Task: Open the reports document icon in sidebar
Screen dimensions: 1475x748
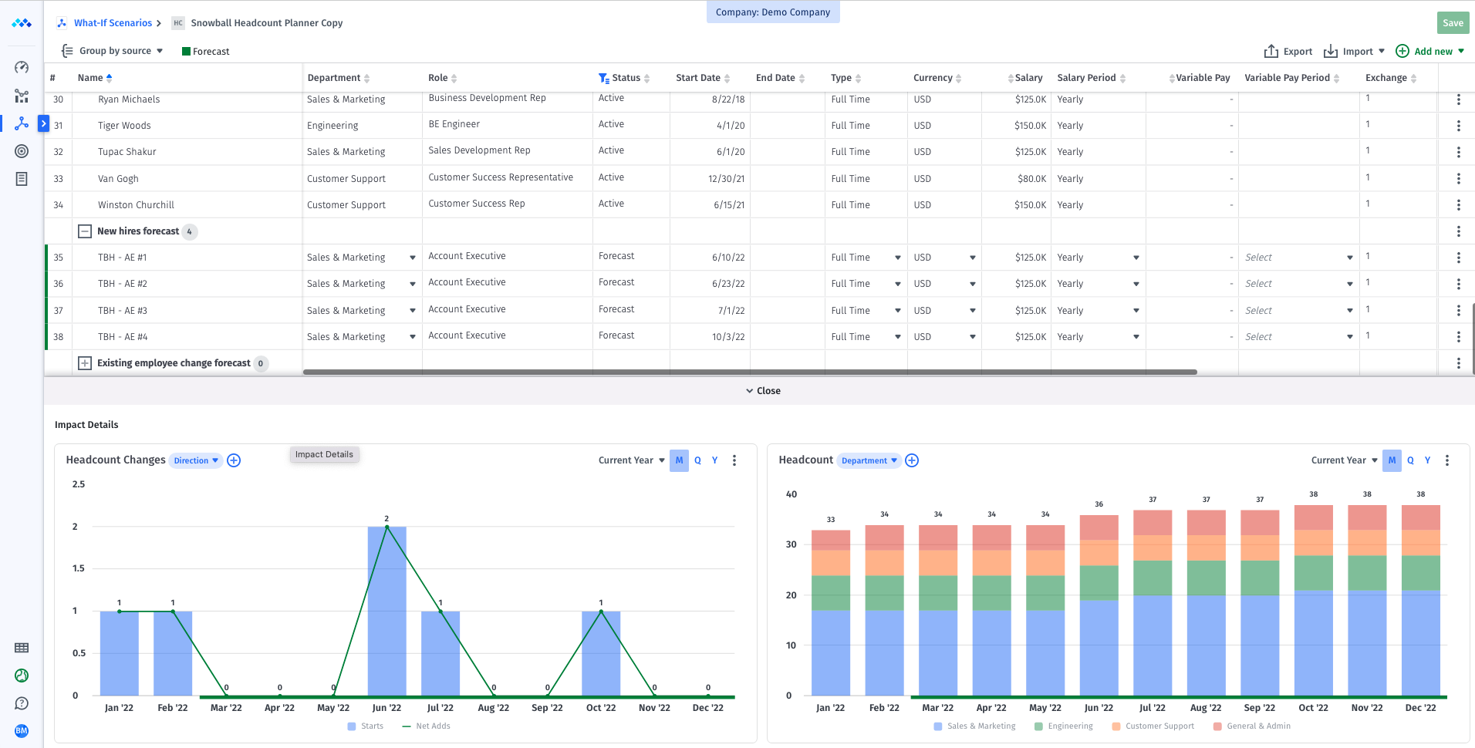Action: click(22, 179)
